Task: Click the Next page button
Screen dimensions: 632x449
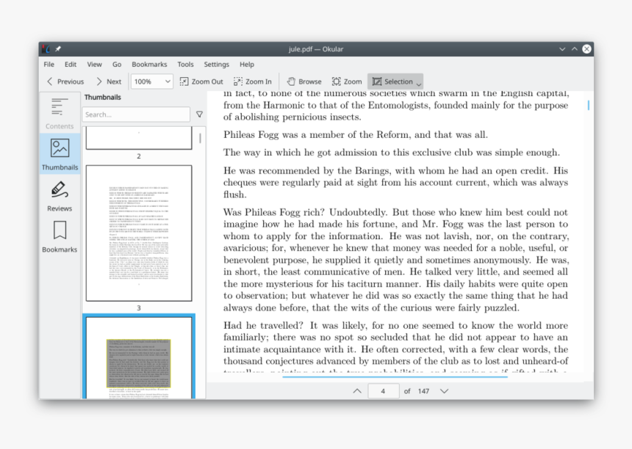Action: point(110,81)
